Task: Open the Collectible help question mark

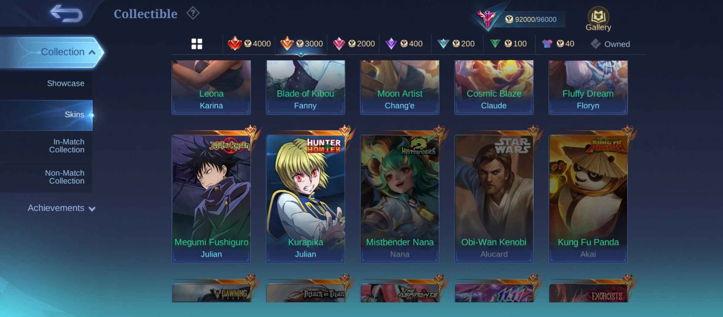Action: click(x=193, y=13)
